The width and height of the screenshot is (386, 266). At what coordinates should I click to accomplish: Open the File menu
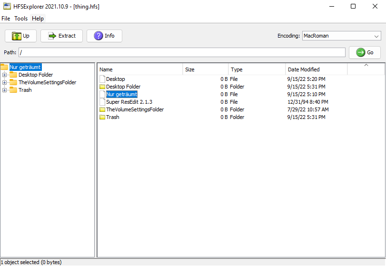(x=6, y=19)
